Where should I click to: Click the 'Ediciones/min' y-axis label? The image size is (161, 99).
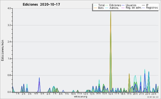(x=2, y=50)
